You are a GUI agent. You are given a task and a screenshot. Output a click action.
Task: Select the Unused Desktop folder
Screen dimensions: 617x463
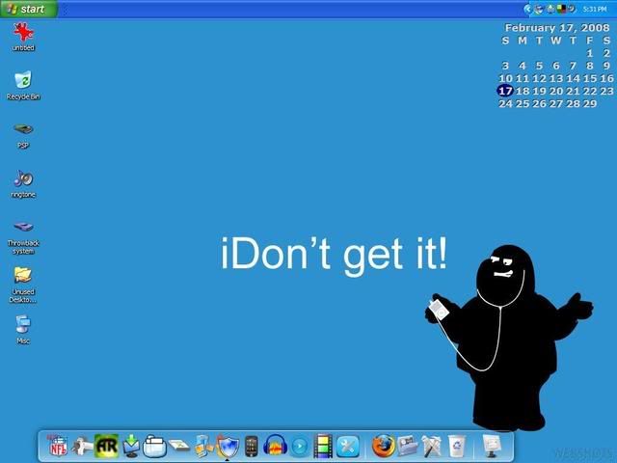(23, 276)
